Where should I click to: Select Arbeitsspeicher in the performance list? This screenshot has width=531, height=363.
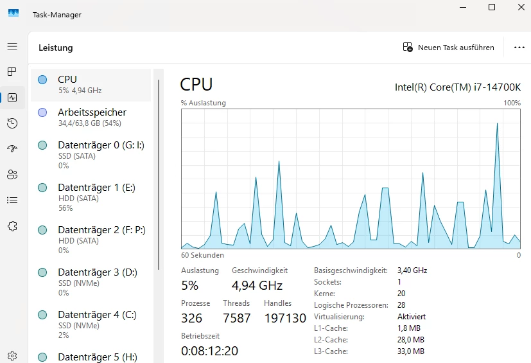coord(91,118)
